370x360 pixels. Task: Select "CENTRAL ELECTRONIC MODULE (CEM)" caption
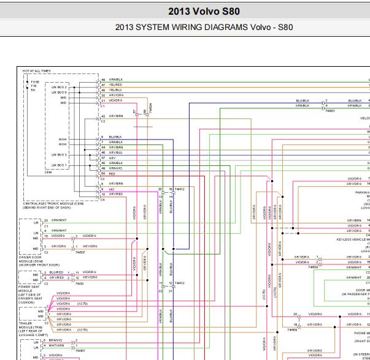pos(53,204)
